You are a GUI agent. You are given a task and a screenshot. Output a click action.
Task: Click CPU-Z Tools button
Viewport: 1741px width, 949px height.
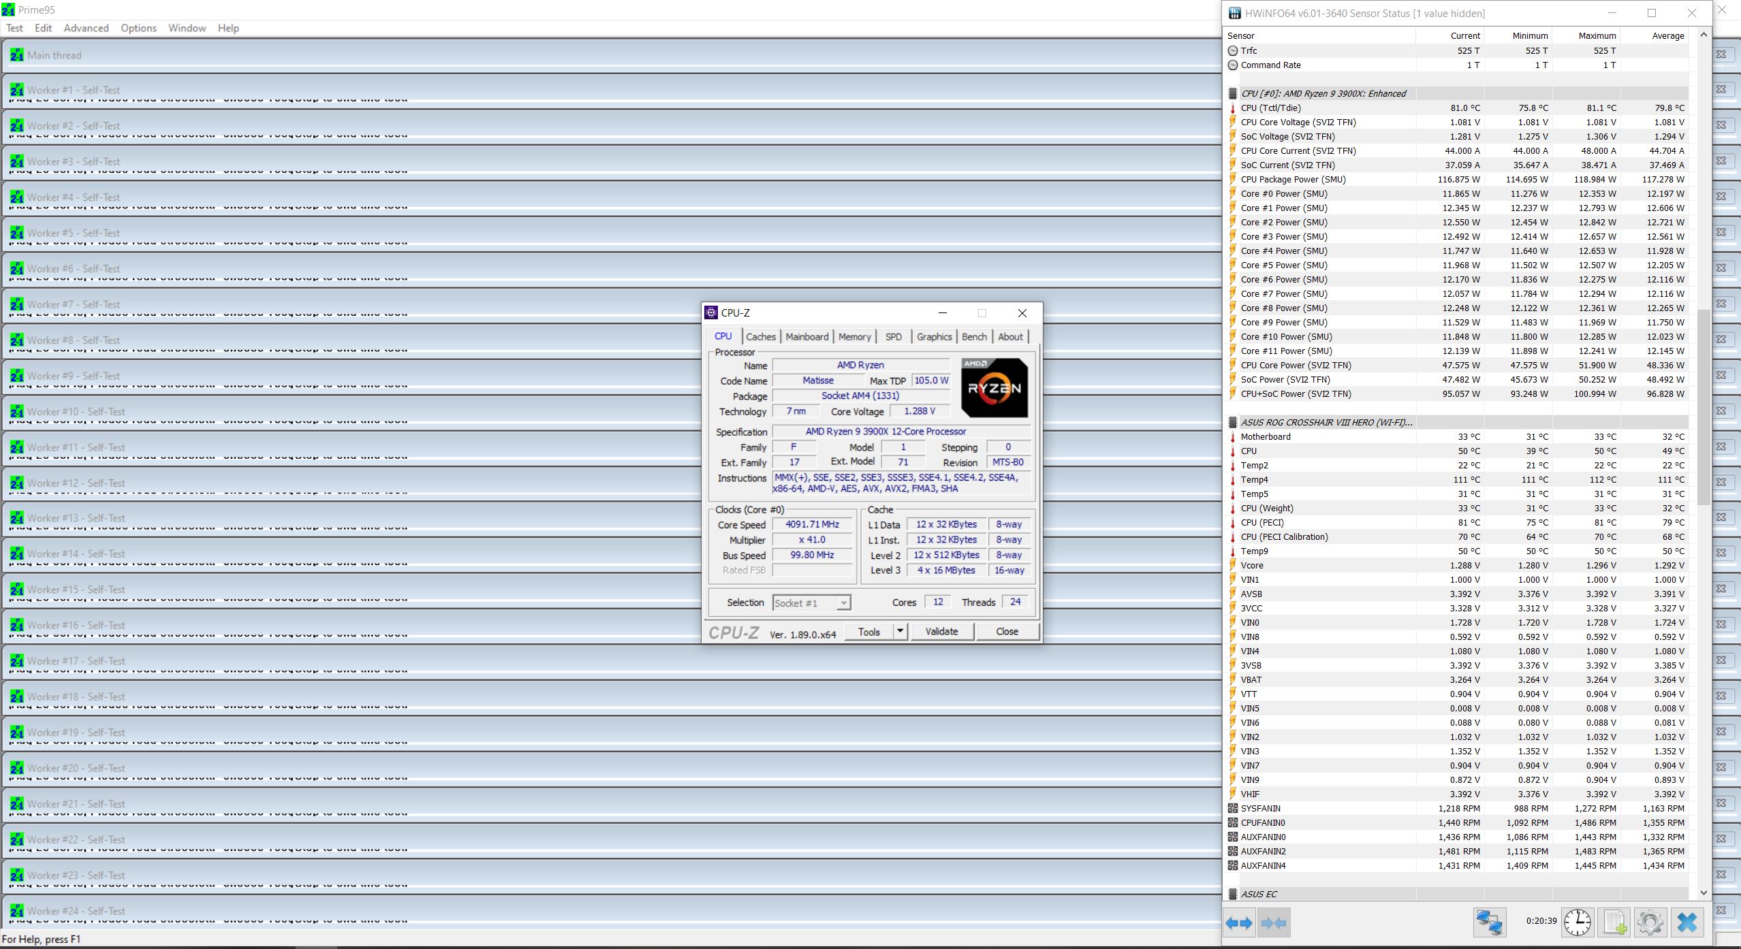click(868, 632)
